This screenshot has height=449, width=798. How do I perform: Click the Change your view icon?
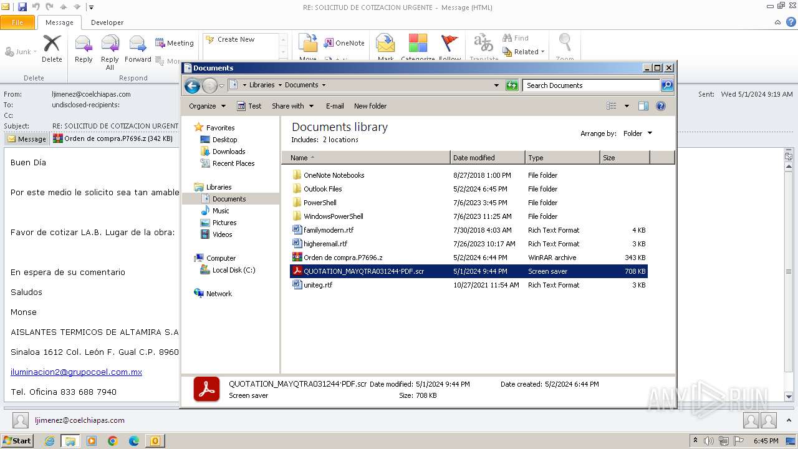tap(612, 106)
